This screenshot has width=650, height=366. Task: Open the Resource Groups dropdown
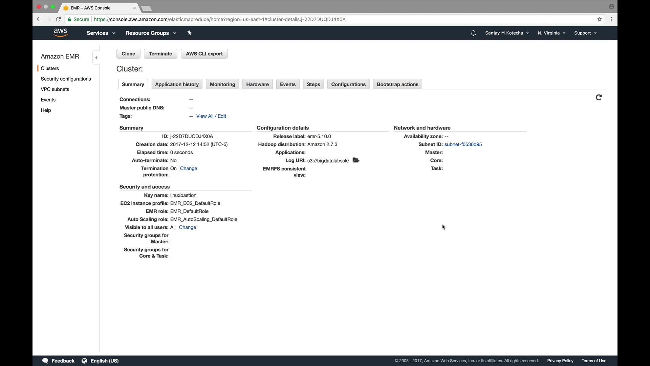coord(151,33)
